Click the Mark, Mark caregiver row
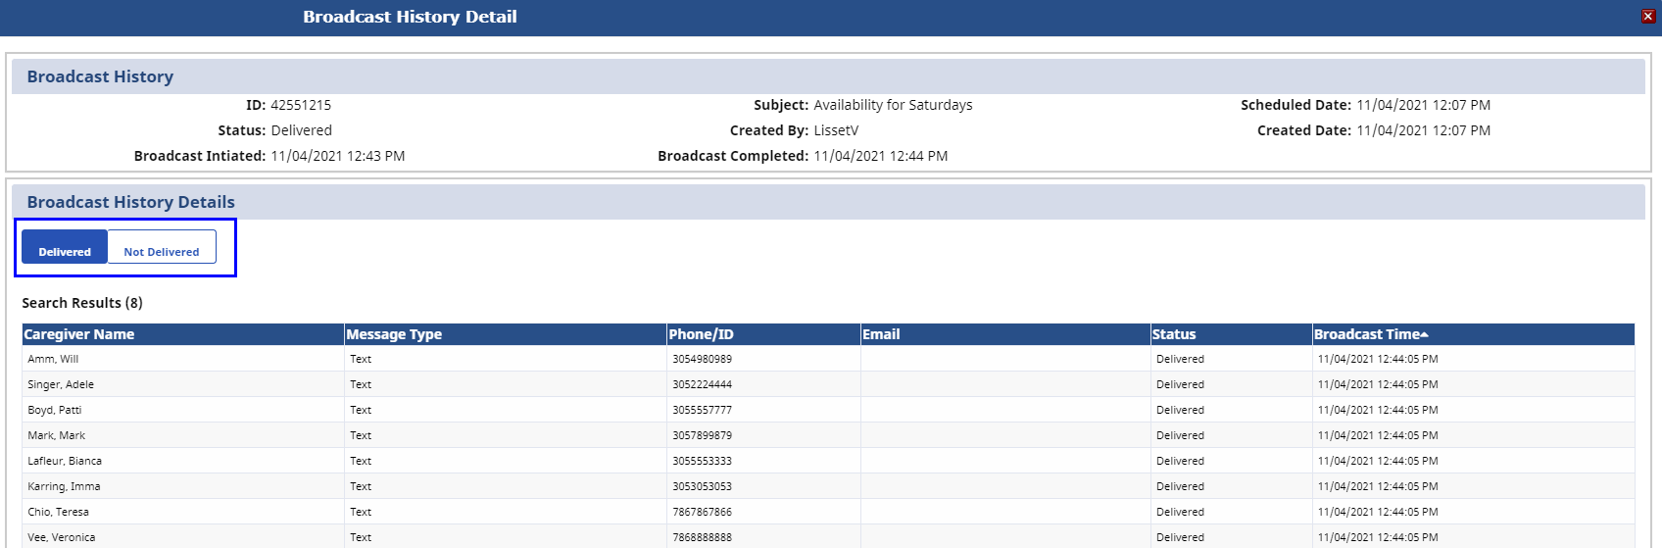 [x=57, y=435]
